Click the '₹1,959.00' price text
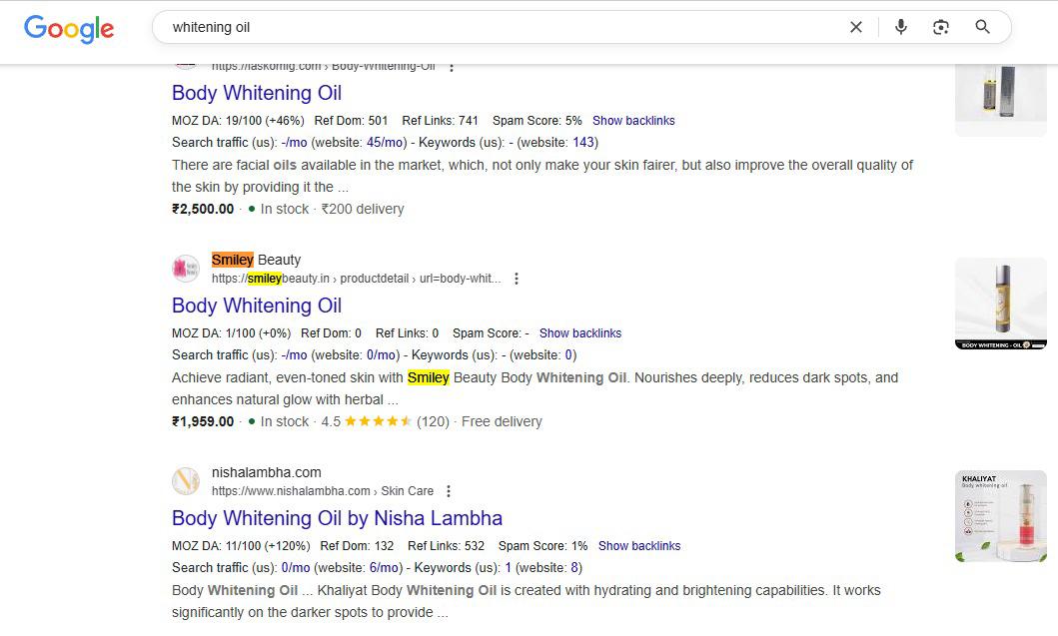1058x636 pixels. (203, 421)
